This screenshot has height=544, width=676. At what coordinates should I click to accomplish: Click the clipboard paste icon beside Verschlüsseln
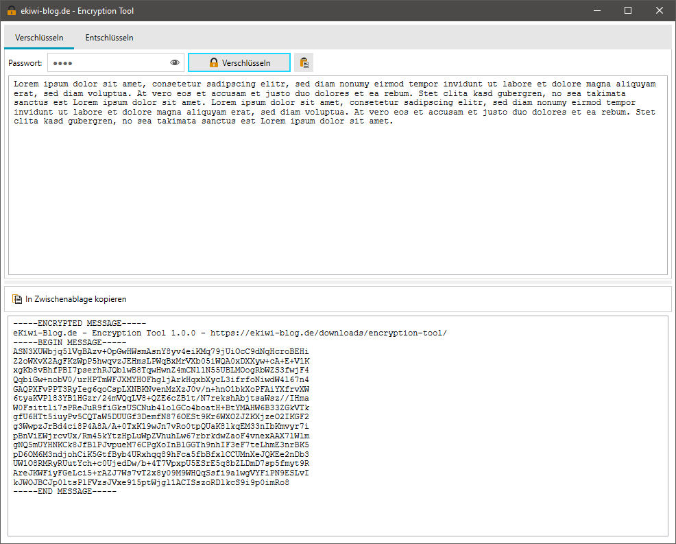click(x=304, y=62)
